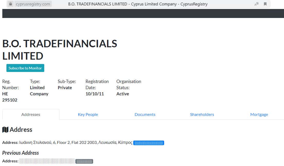Click the Greek address text line

click(x=76, y=143)
